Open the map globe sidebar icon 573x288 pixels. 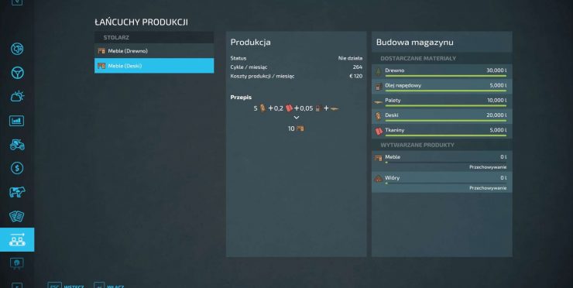coord(17,49)
